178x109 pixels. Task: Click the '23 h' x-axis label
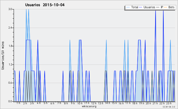pyautogui.click(x=169, y=103)
